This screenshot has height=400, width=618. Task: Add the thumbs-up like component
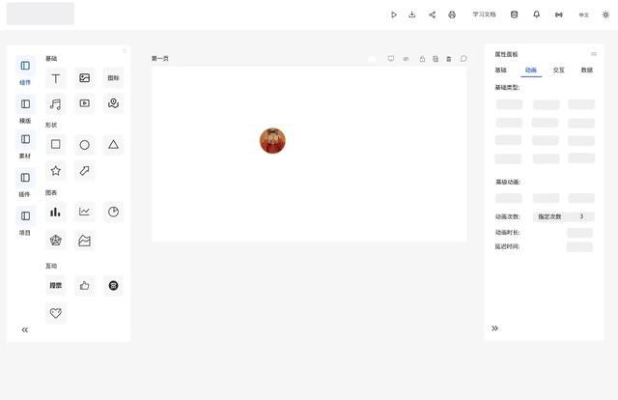84,285
